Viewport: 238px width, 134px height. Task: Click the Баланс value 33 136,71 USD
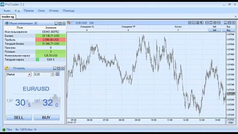[51, 36]
